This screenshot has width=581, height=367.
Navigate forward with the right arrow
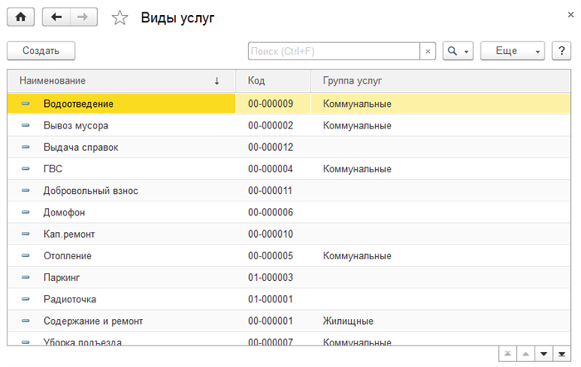(84, 17)
